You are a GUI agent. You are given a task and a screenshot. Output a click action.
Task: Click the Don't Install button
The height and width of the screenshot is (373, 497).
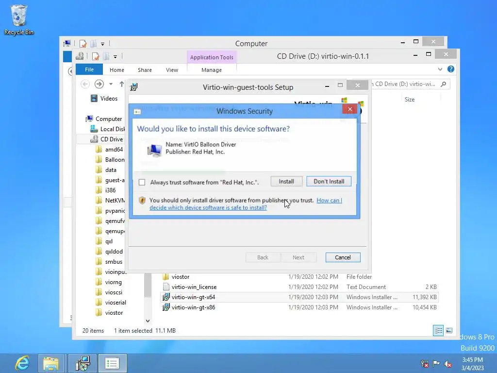329,182
